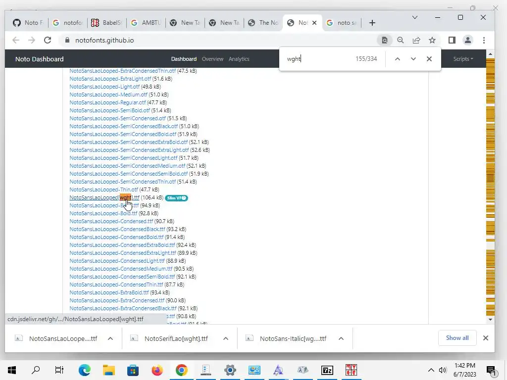Reload the notofonts page
507x380 pixels.
pyautogui.click(x=48, y=40)
